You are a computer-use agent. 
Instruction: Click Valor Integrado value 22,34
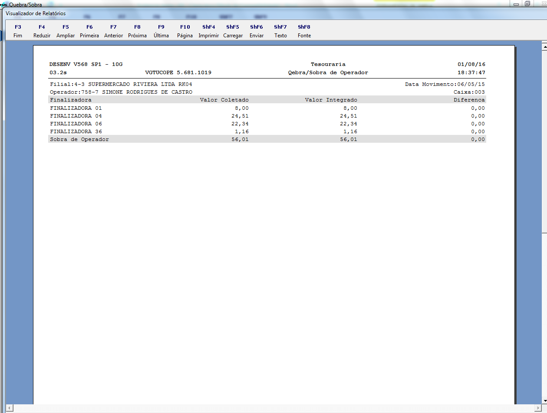click(349, 124)
